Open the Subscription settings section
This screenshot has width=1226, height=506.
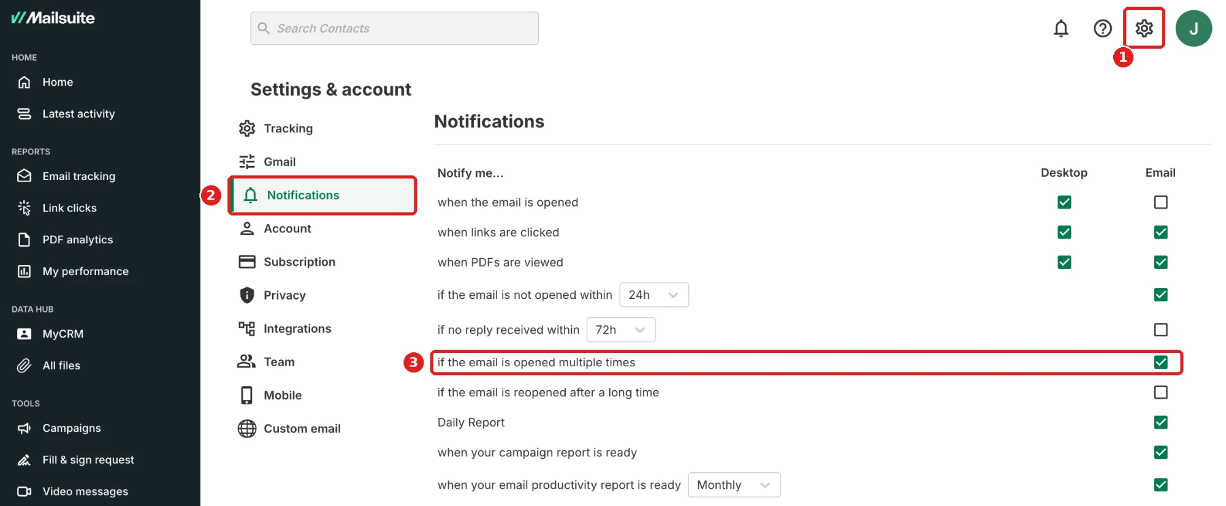pos(299,262)
